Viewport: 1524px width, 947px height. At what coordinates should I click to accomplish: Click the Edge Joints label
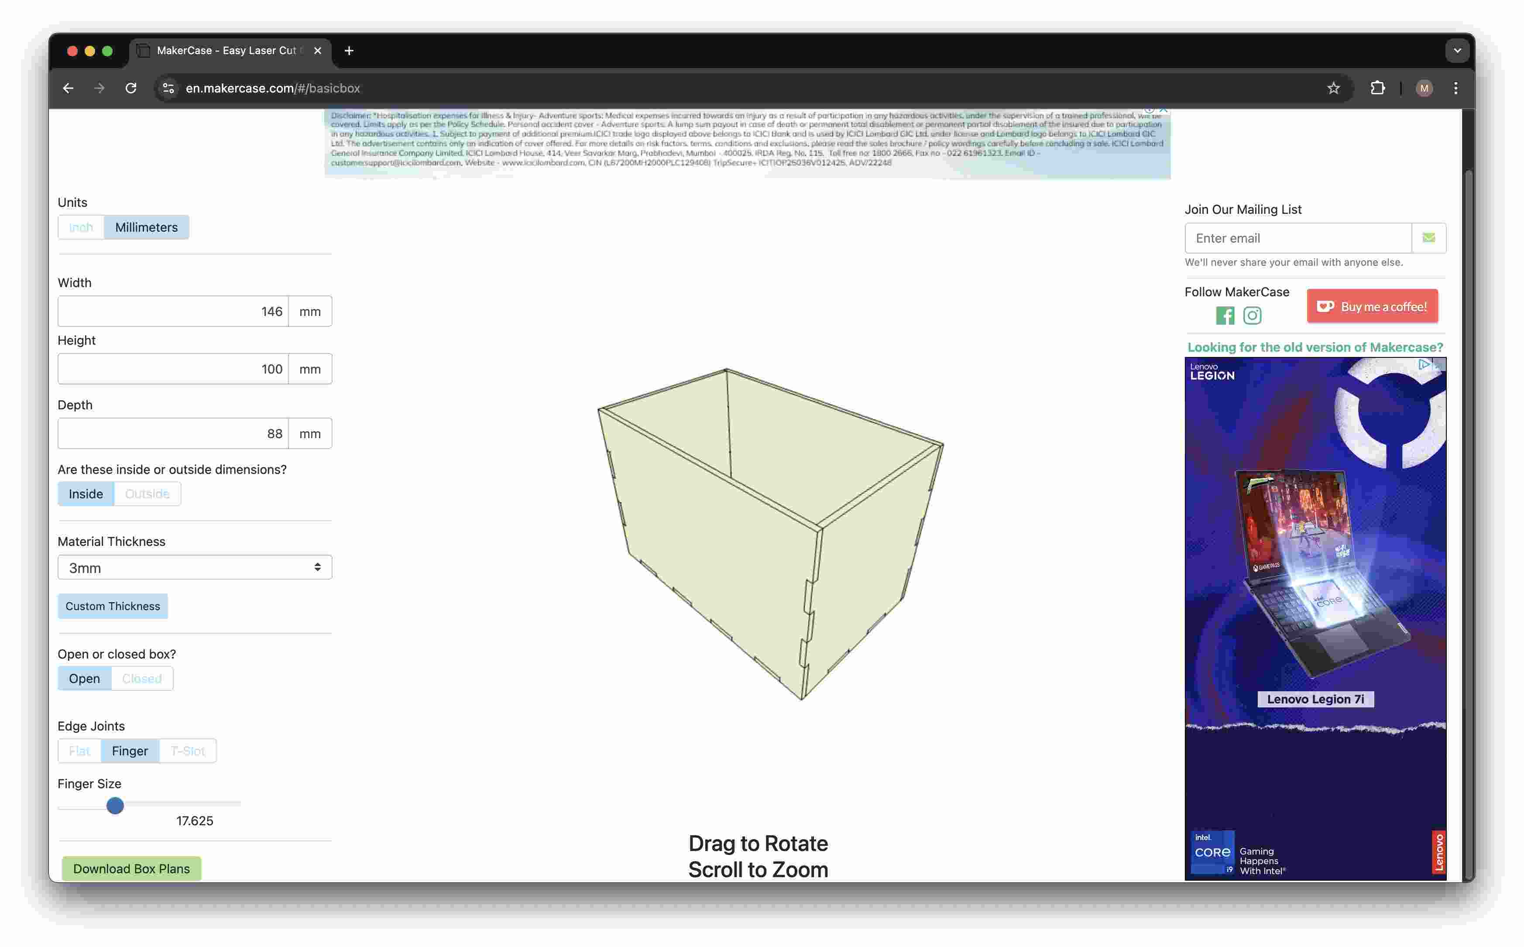[91, 726]
